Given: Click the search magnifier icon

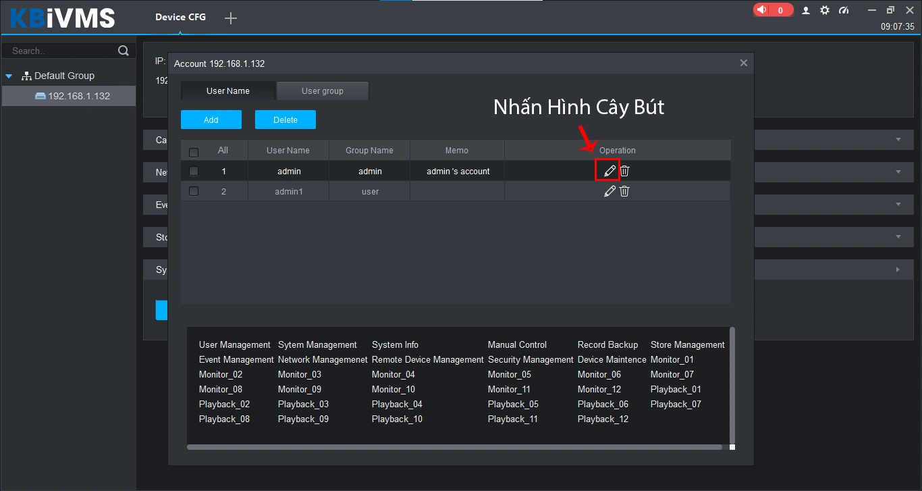Looking at the screenshot, I should pos(123,51).
